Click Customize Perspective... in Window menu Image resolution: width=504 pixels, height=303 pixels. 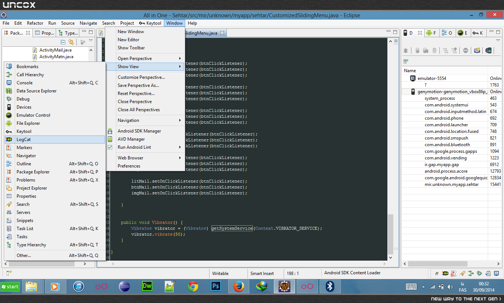tap(145, 77)
